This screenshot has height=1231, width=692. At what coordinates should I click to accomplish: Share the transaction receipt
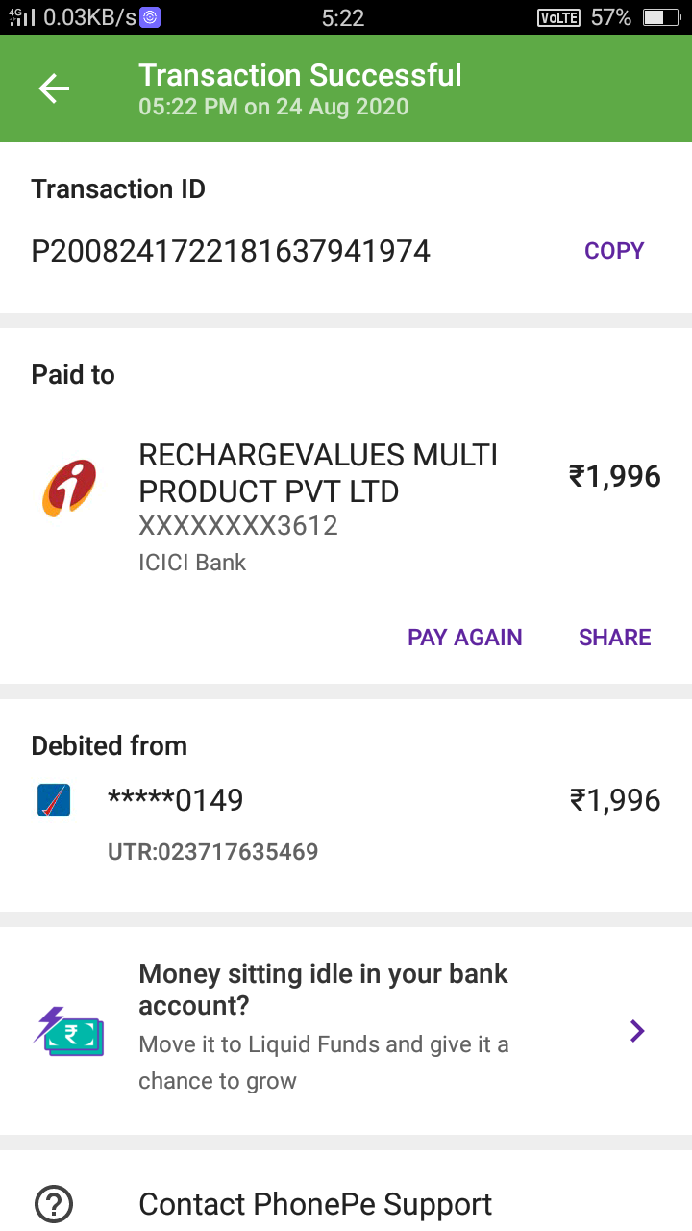point(614,638)
